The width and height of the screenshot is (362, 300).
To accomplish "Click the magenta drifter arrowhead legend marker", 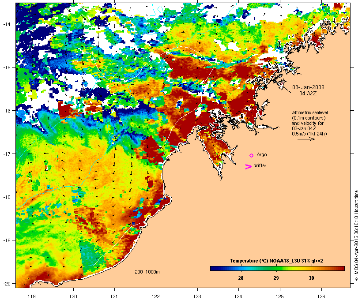I will [249, 167].
